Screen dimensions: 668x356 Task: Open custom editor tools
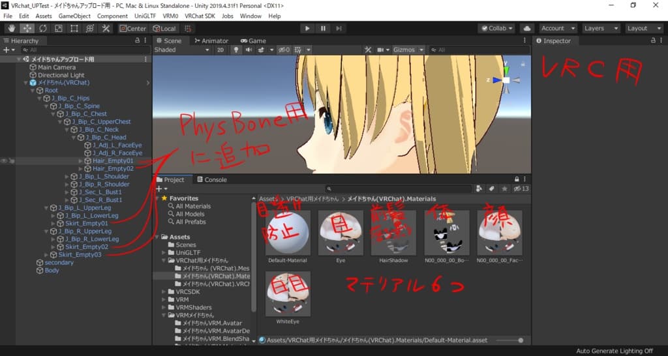tap(106, 29)
